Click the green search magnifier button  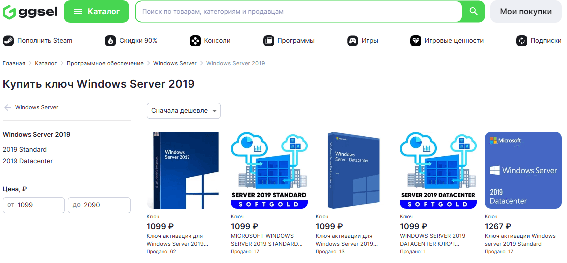473,11
